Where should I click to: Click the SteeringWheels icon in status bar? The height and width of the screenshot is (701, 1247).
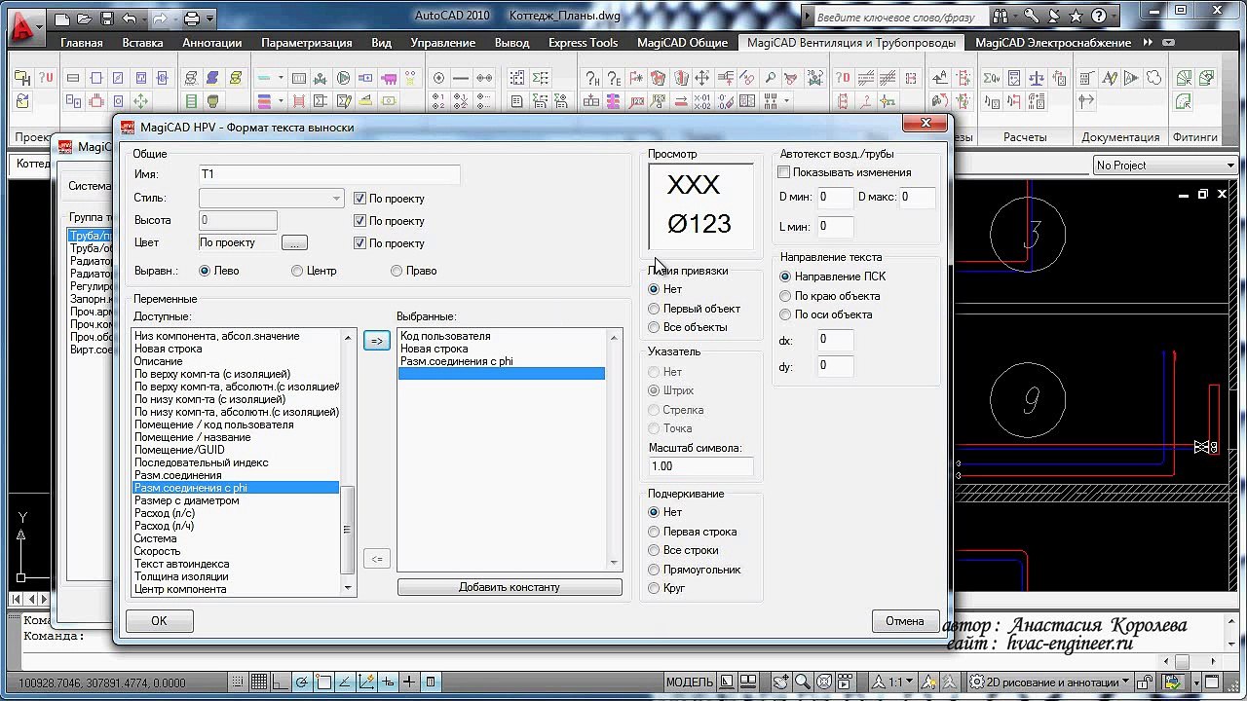[x=824, y=683]
